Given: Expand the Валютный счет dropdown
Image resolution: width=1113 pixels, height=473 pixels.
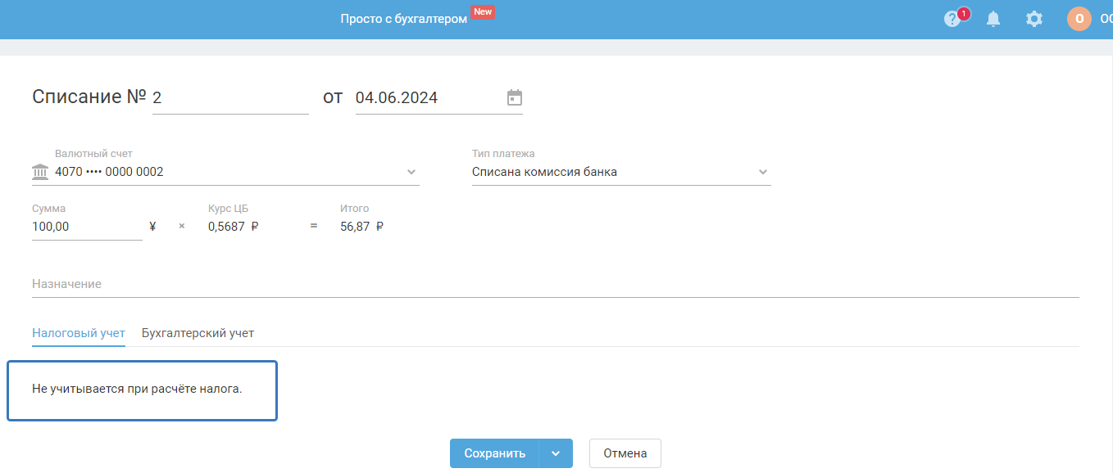Looking at the screenshot, I should pos(411,172).
